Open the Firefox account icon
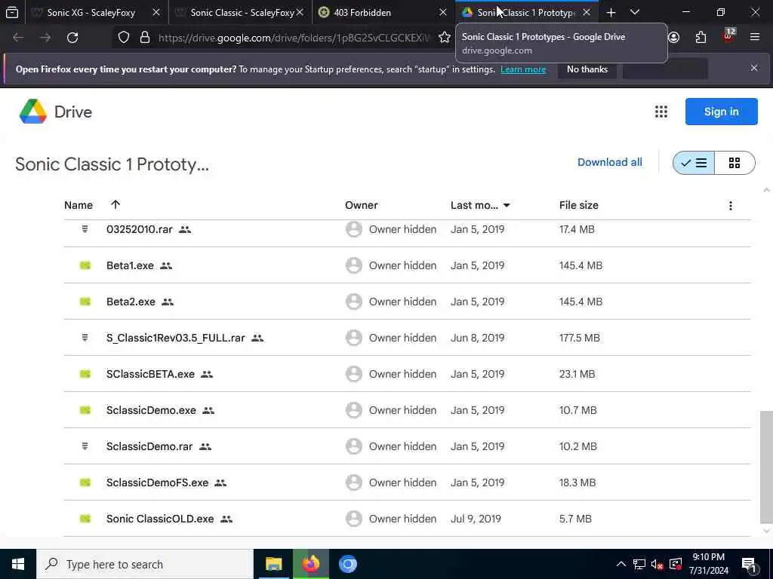The image size is (773, 579). (x=673, y=38)
